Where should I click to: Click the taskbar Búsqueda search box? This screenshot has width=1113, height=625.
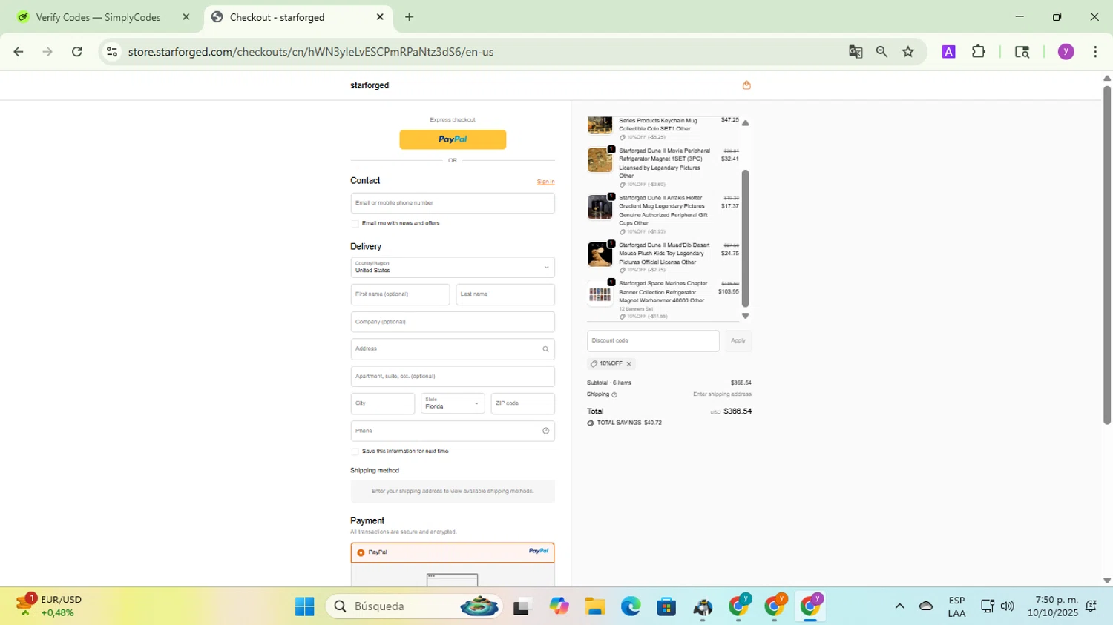[x=414, y=606]
